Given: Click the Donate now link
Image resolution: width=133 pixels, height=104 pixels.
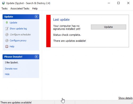Looking at the screenshot, I should pyautogui.click(x=11, y=69).
